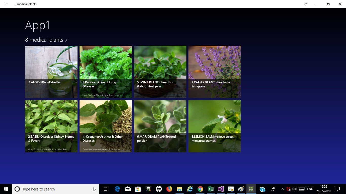The width and height of the screenshot is (346, 194).
Task: Open the Microsoft Store
Action: click(138, 189)
